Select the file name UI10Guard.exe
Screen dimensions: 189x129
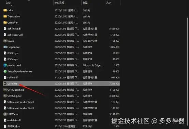16,90
